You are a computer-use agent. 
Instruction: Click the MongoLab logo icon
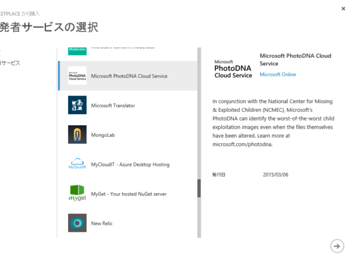[77, 134]
